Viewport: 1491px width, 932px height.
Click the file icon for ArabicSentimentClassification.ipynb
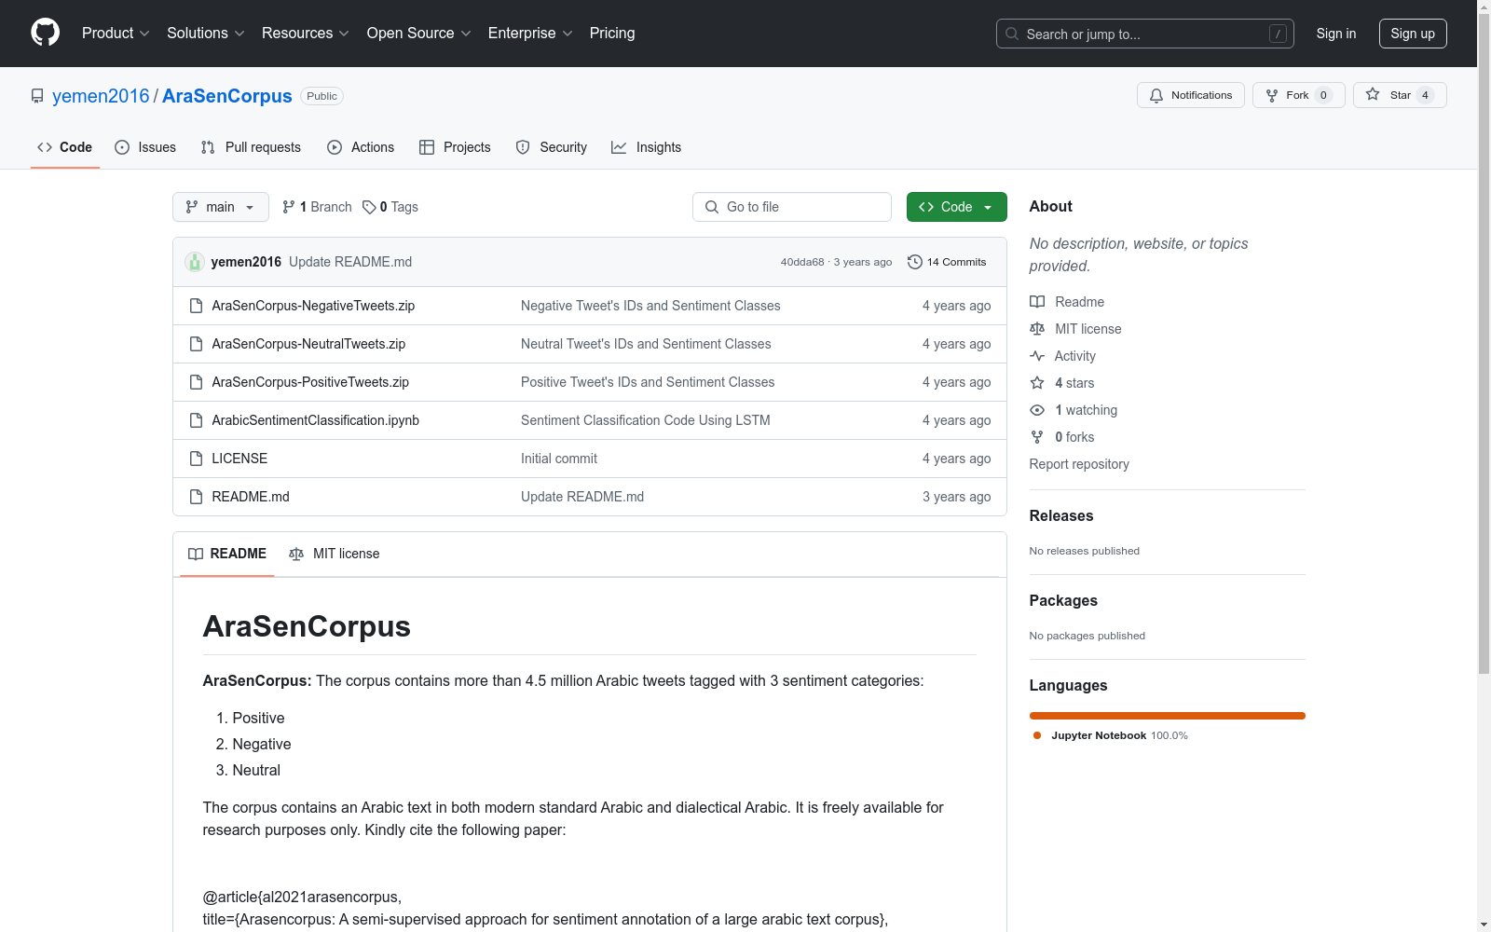point(196,420)
